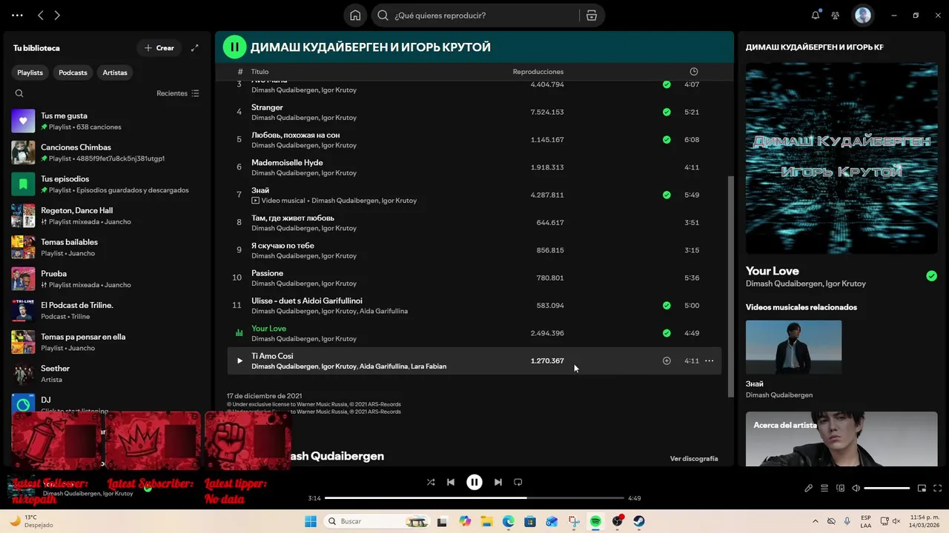The width and height of the screenshot is (949, 533).
Task: Open album cover in Now Playing panel
Action: pyautogui.click(x=841, y=158)
